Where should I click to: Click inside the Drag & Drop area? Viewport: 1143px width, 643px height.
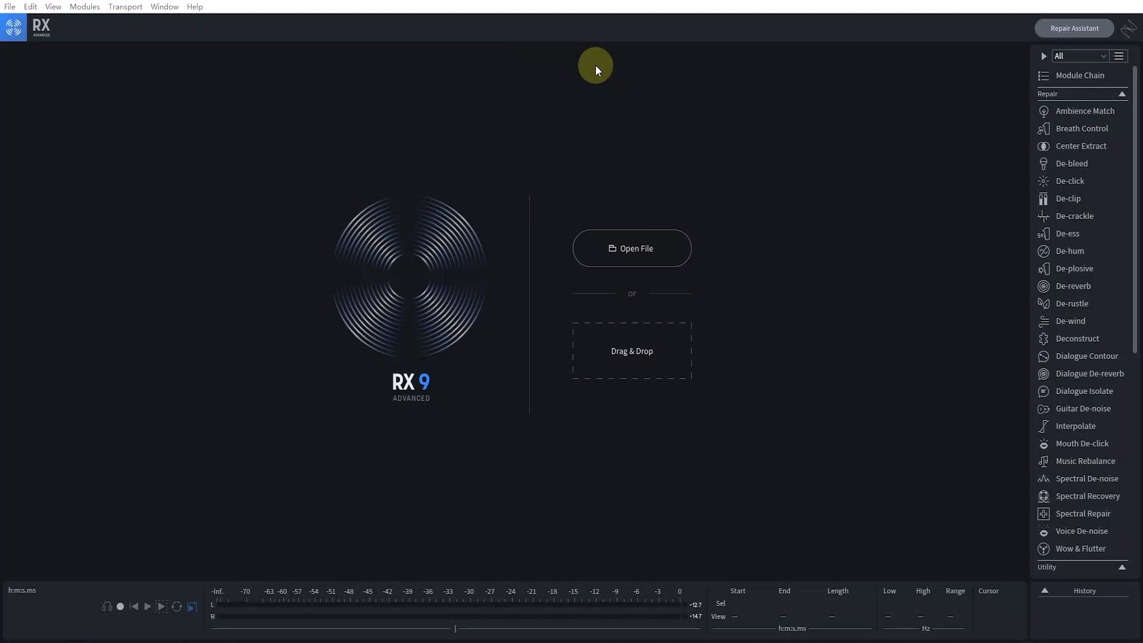[x=632, y=351]
